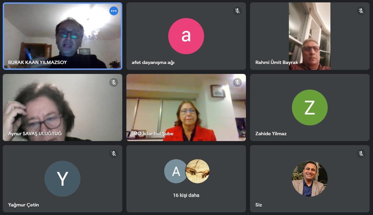Click the afet dayanışma ağı name label
This screenshot has height=215, width=373.
(x=153, y=63)
